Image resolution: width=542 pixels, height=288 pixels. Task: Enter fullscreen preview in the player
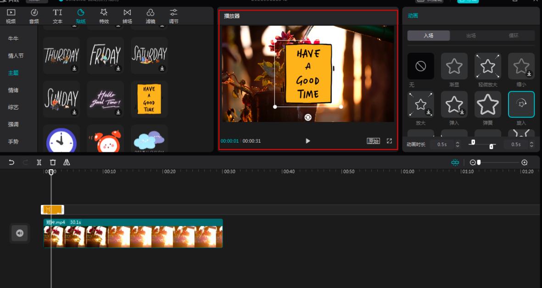[x=389, y=141]
